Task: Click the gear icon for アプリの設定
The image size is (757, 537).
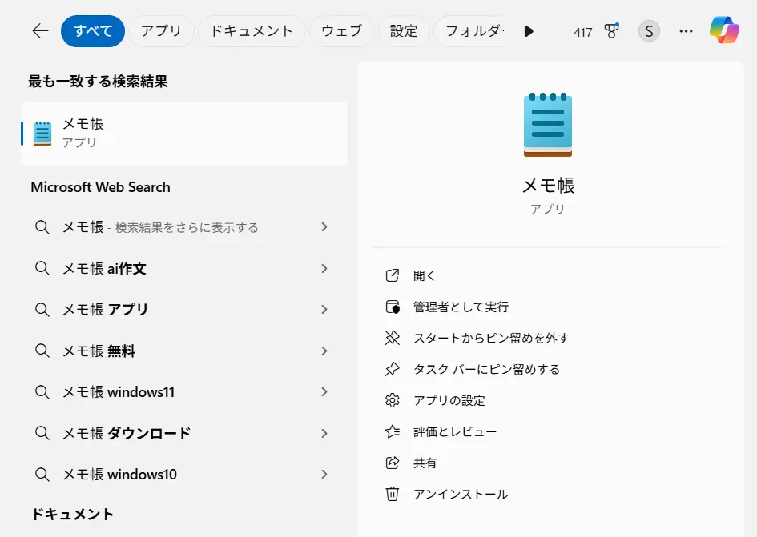Action: click(392, 400)
